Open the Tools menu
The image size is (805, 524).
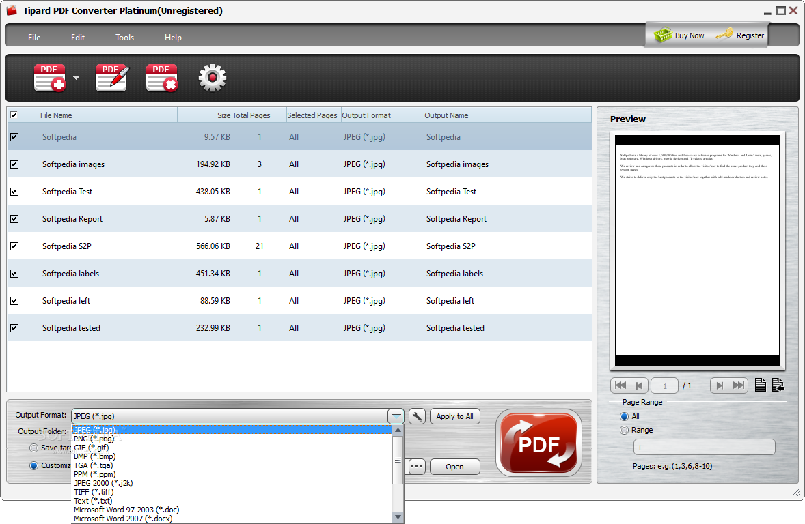pyautogui.click(x=125, y=38)
